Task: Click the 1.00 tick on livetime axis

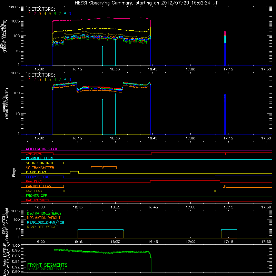Action: [x=16, y=245]
